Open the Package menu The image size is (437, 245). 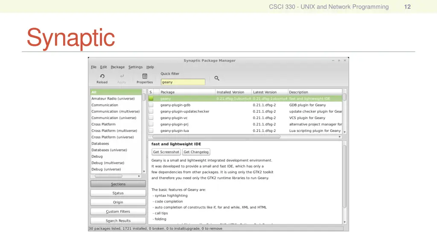click(117, 67)
